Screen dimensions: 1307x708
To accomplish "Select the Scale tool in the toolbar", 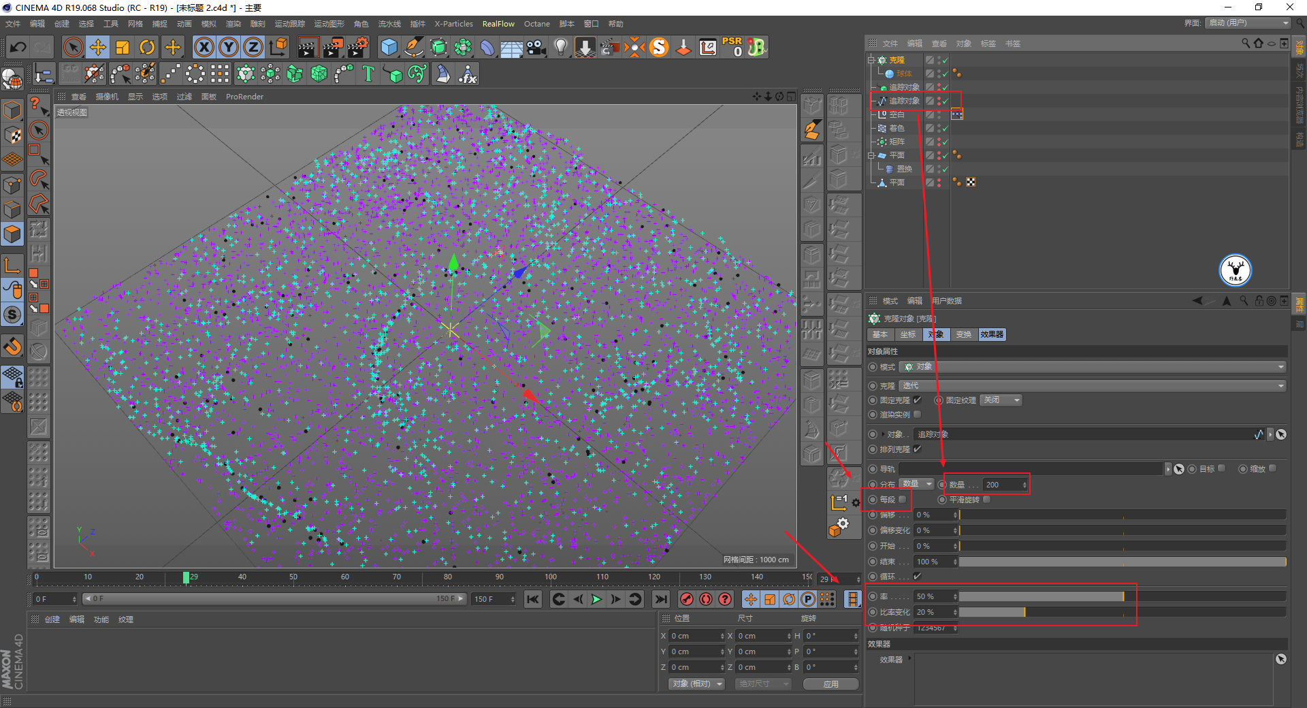I will [123, 47].
